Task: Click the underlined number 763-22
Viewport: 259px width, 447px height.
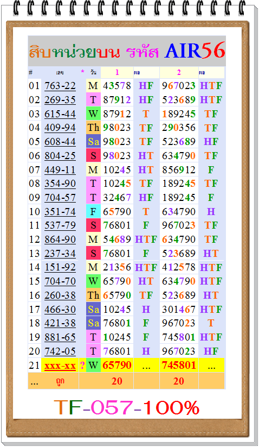Action: [60, 85]
